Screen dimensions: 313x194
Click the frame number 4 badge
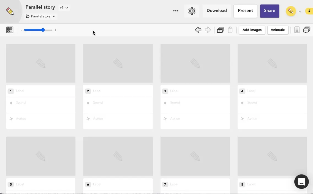242,91
